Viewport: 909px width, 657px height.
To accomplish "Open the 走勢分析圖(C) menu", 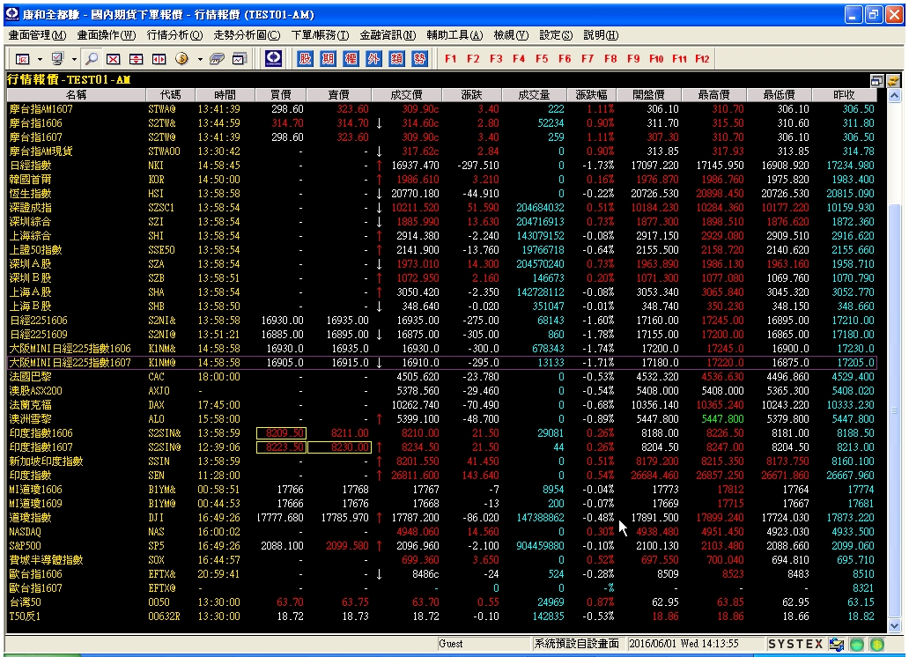I will 247,35.
